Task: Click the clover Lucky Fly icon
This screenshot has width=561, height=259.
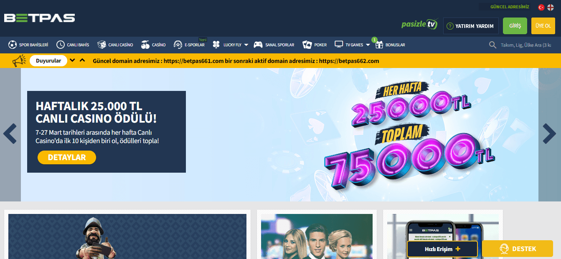Action: 216,45
